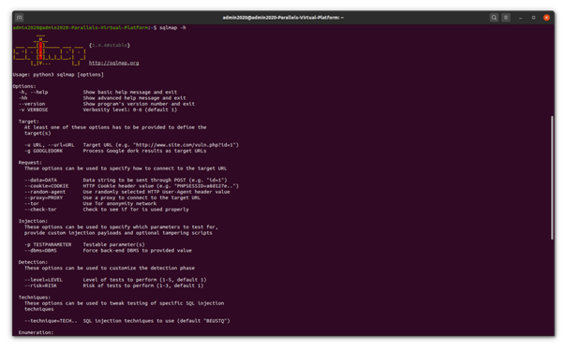
Task: Click 'Verbosity level: 0-6 (default 1)' text
Action: (130, 109)
